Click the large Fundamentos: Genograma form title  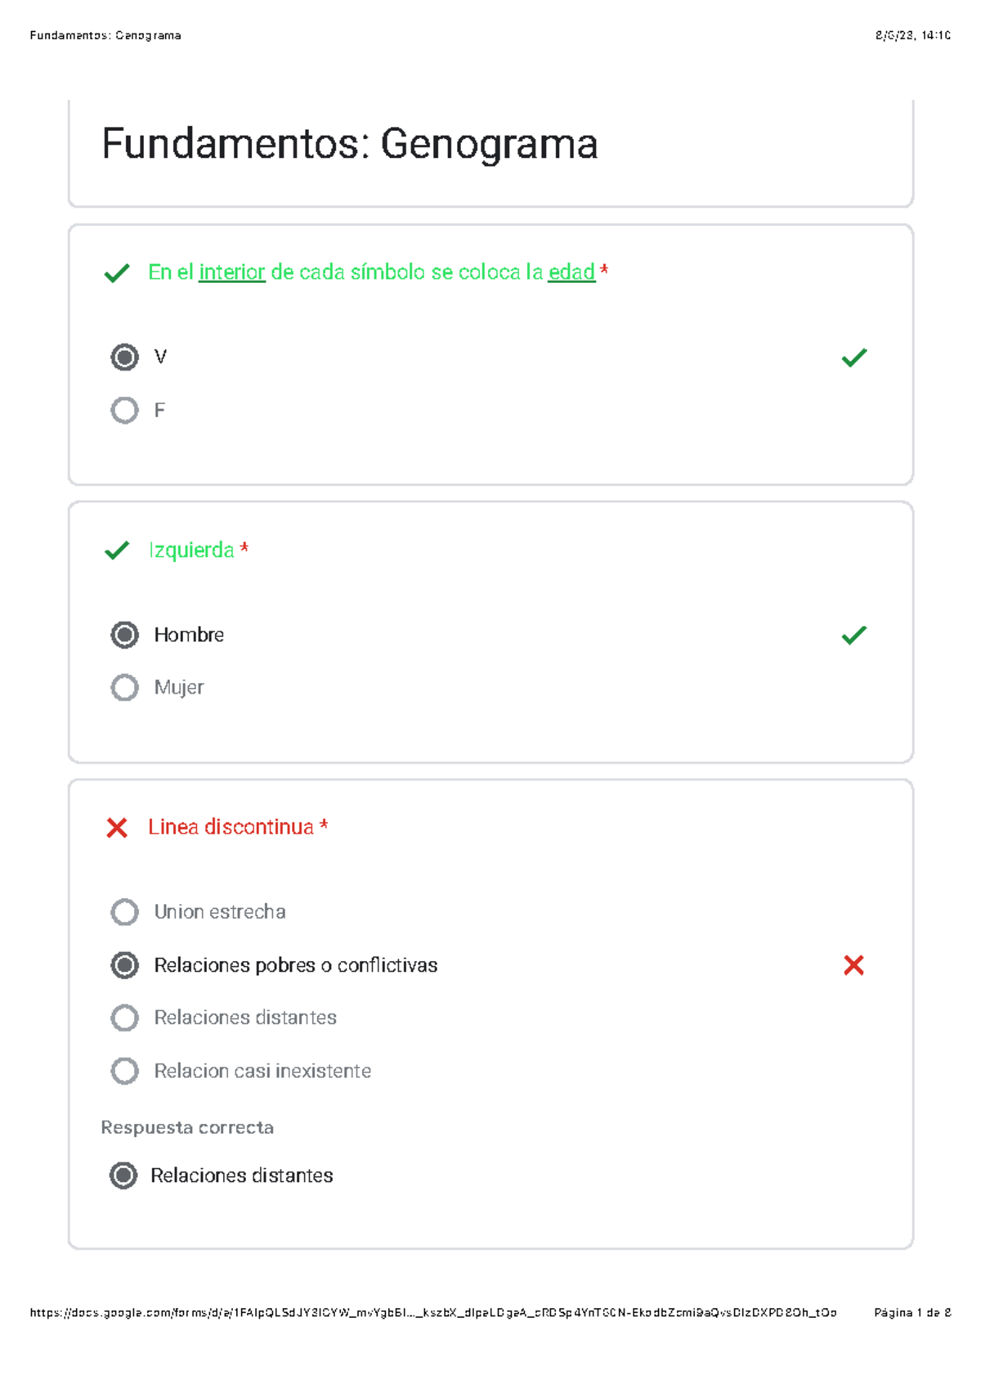tap(350, 144)
